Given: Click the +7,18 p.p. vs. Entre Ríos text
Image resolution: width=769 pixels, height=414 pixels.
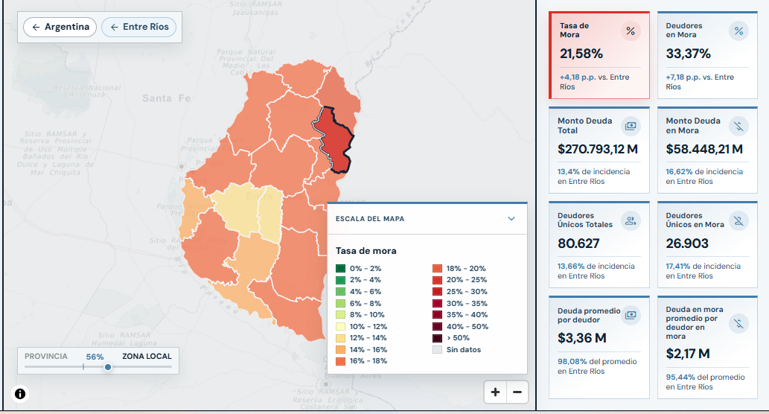Looking at the screenshot, I should [x=700, y=82].
